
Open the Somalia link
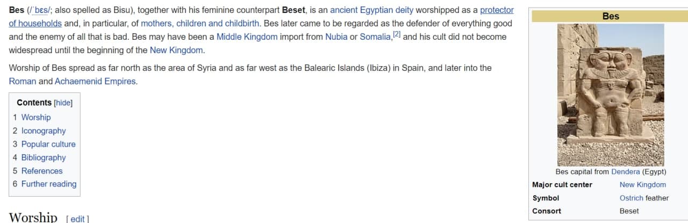pyautogui.click(x=375, y=37)
